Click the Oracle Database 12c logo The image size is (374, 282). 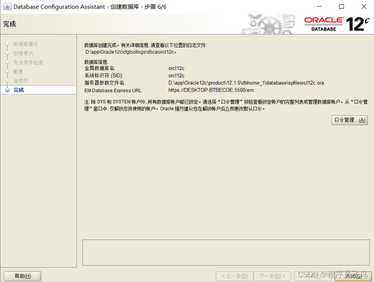click(x=336, y=24)
